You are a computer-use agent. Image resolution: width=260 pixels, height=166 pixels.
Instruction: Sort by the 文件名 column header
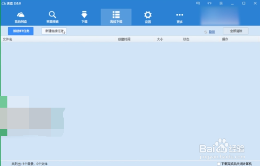click(7, 39)
